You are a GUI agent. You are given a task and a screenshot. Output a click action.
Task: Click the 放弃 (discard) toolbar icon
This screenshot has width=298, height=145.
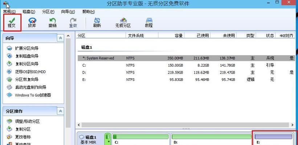click(32, 20)
